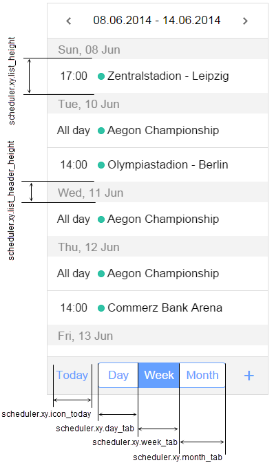Select Wednesday's Aegon Championship all-day event
274x465 pixels.
point(158,219)
